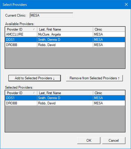Screen dimensions: 131x149
Task: Cancel the Select Providers dialog
Action: tap(114, 141)
